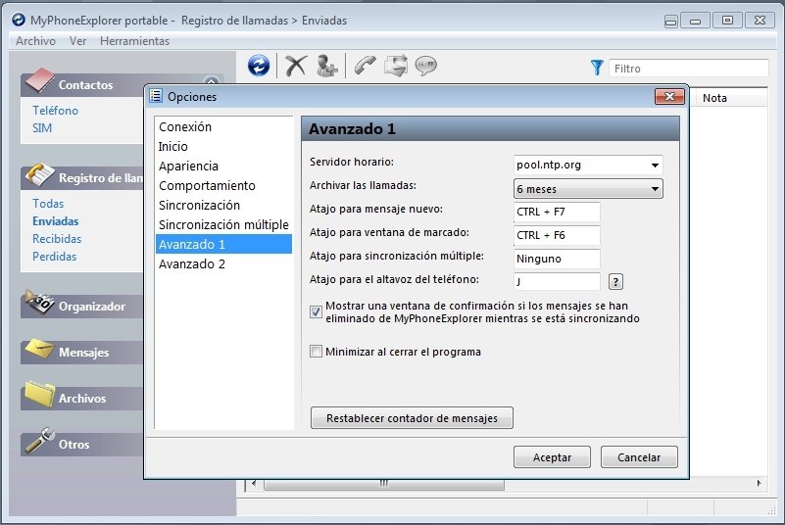Show Recibidas call log
785x525 pixels.
(x=57, y=239)
